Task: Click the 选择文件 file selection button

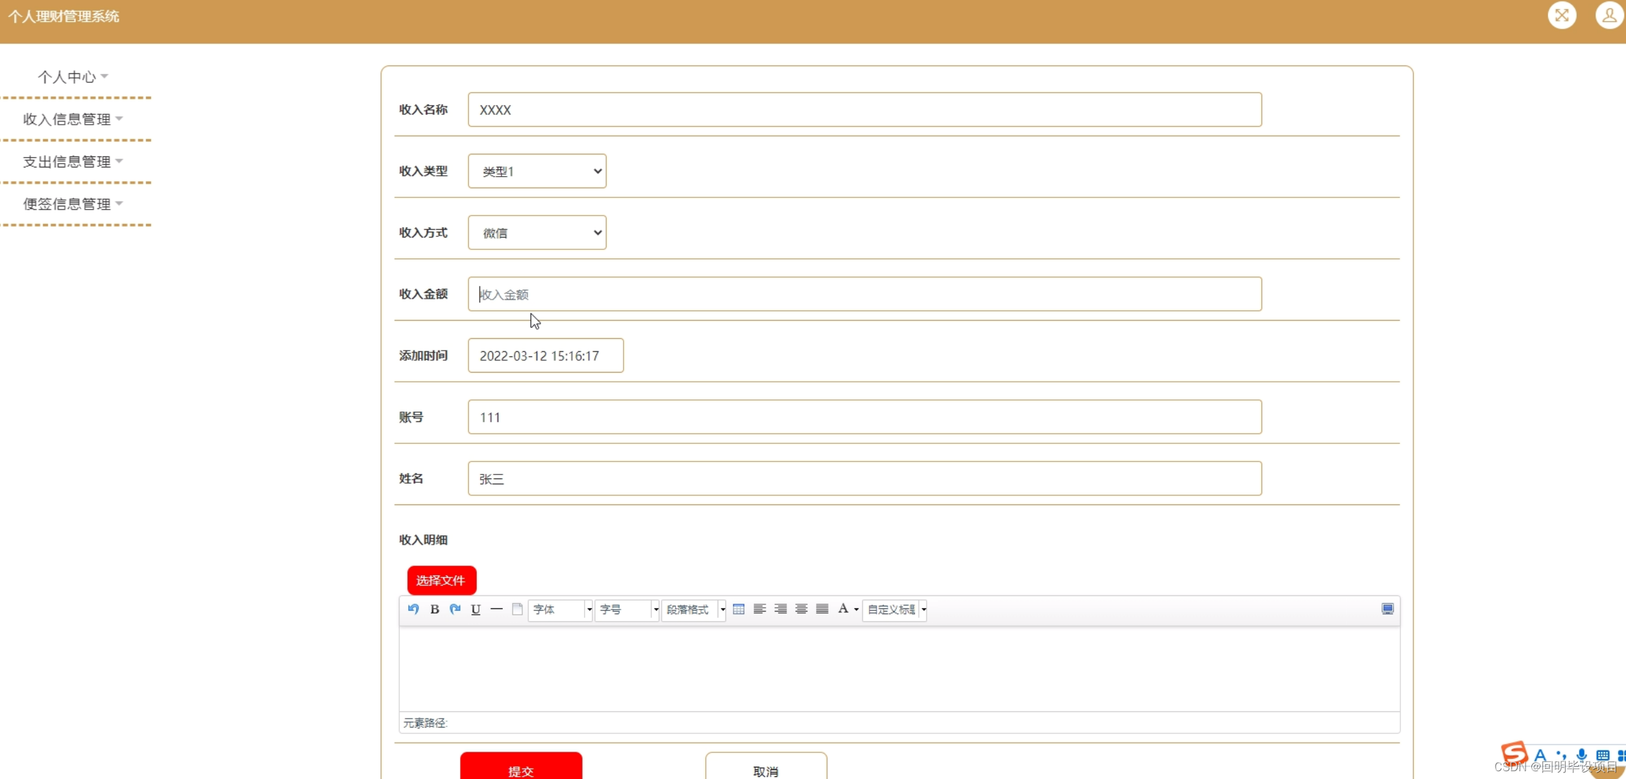Action: pyautogui.click(x=441, y=580)
